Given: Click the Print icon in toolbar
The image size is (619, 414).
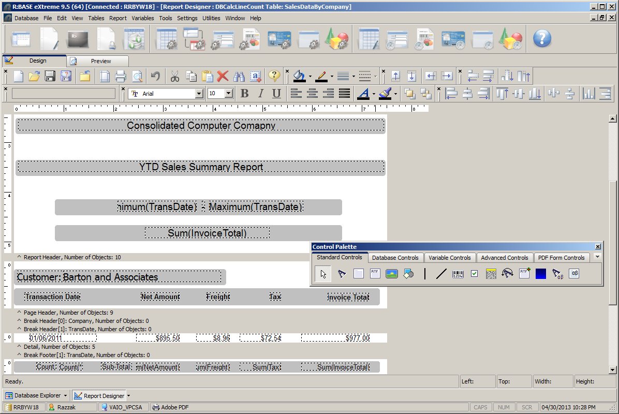Looking at the screenshot, I should [x=121, y=77].
